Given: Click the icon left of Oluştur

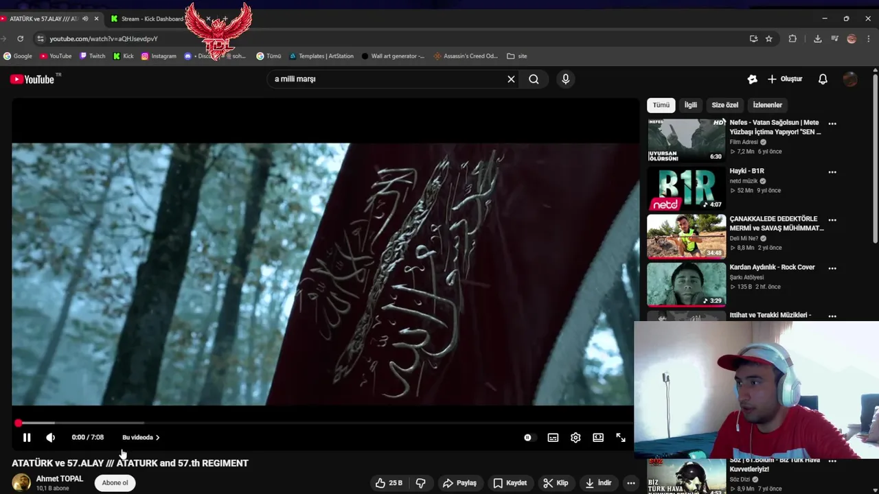Looking at the screenshot, I should (x=753, y=79).
